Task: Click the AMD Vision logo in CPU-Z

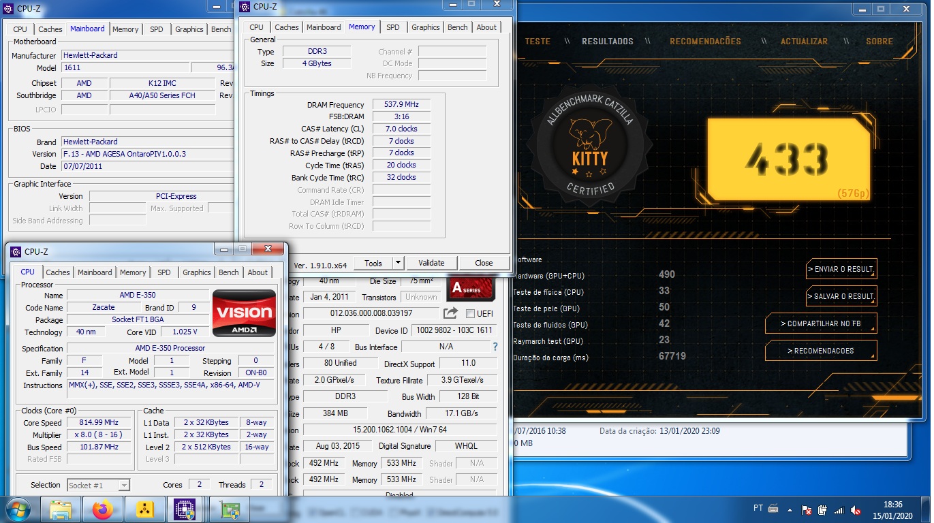Action: [244, 313]
